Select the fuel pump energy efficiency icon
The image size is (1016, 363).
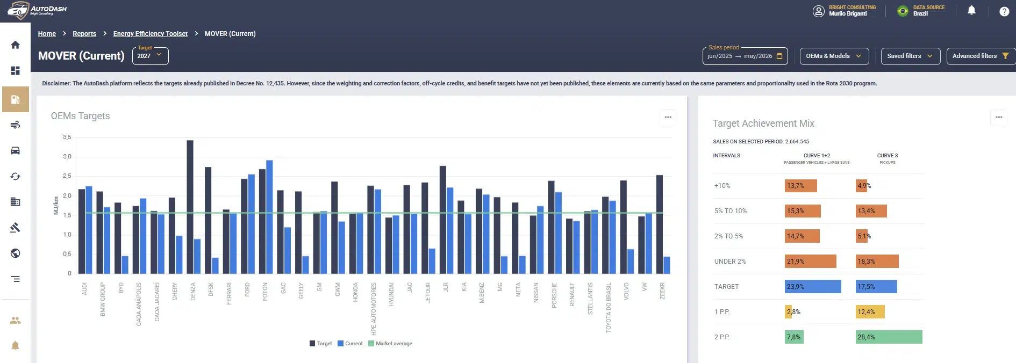pos(15,99)
